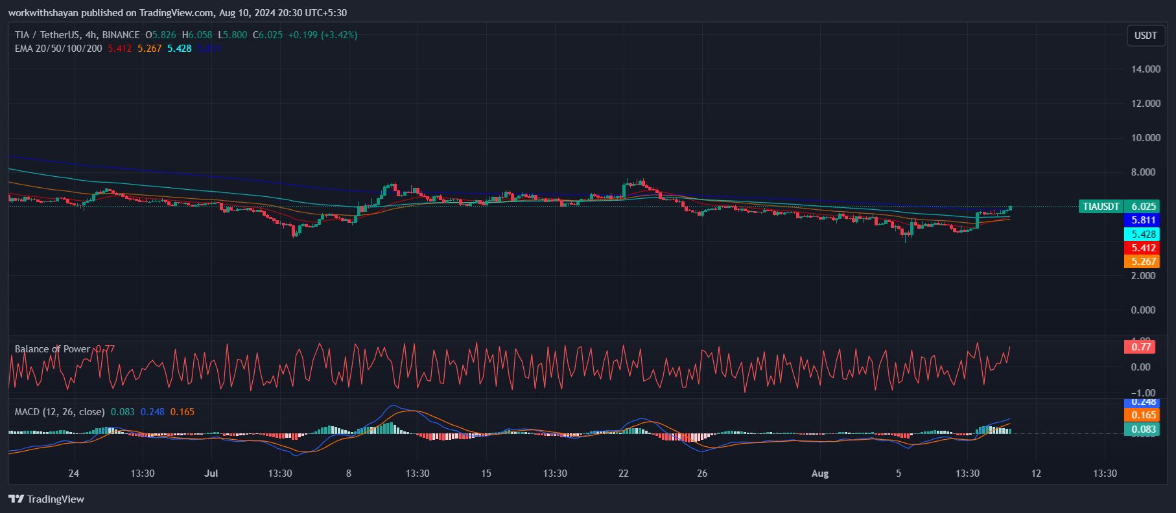Click the cyan 5.428 EMA price tag
Viewport: 1176px width, 513px height.
coord(1144,234)
